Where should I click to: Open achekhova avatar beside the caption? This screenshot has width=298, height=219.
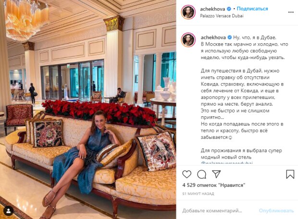coord(188,40)
